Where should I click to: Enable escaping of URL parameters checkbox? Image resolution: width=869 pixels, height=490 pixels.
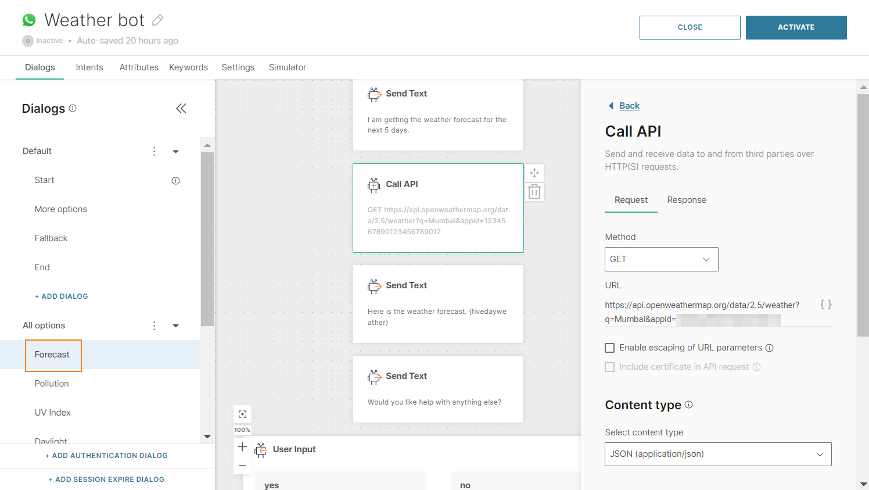(x=609, y=348)
